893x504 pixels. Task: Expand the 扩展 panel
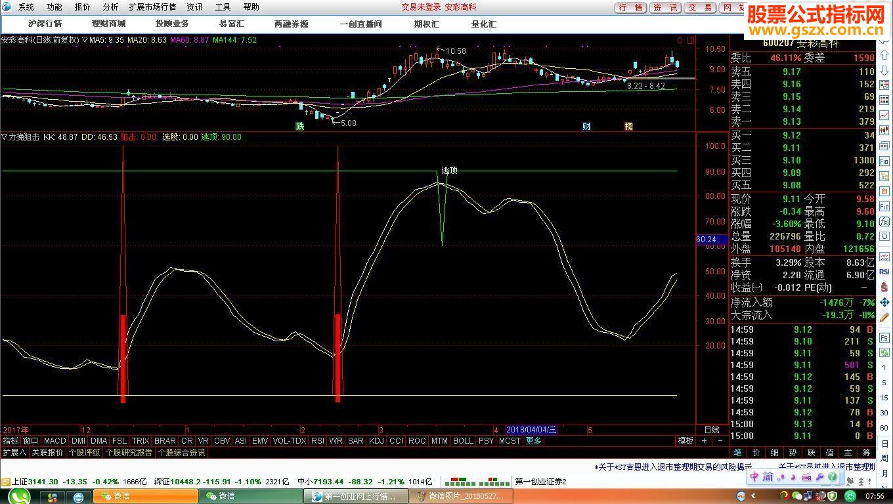14,453
